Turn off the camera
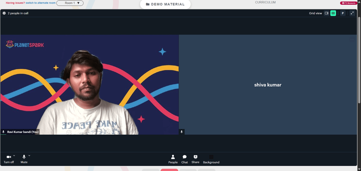 point(9,159)
